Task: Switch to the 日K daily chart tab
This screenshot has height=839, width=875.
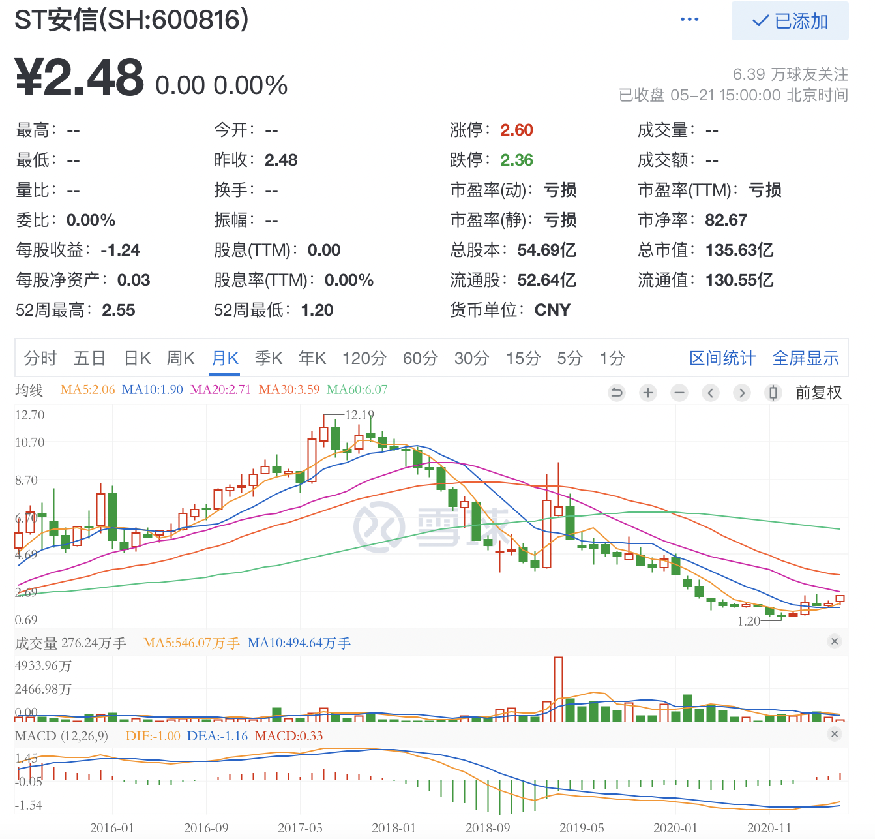Action: click(138, 358)
